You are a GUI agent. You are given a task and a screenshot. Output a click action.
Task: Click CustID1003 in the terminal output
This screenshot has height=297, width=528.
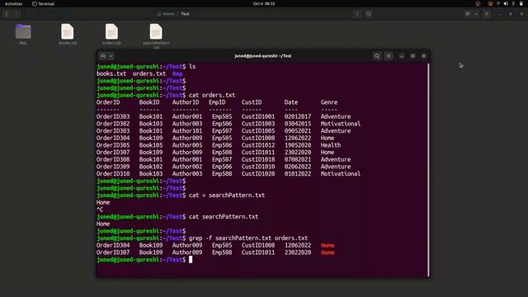[x=258, y=124]
